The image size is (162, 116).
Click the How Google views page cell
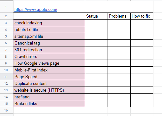tap(49, 63)
